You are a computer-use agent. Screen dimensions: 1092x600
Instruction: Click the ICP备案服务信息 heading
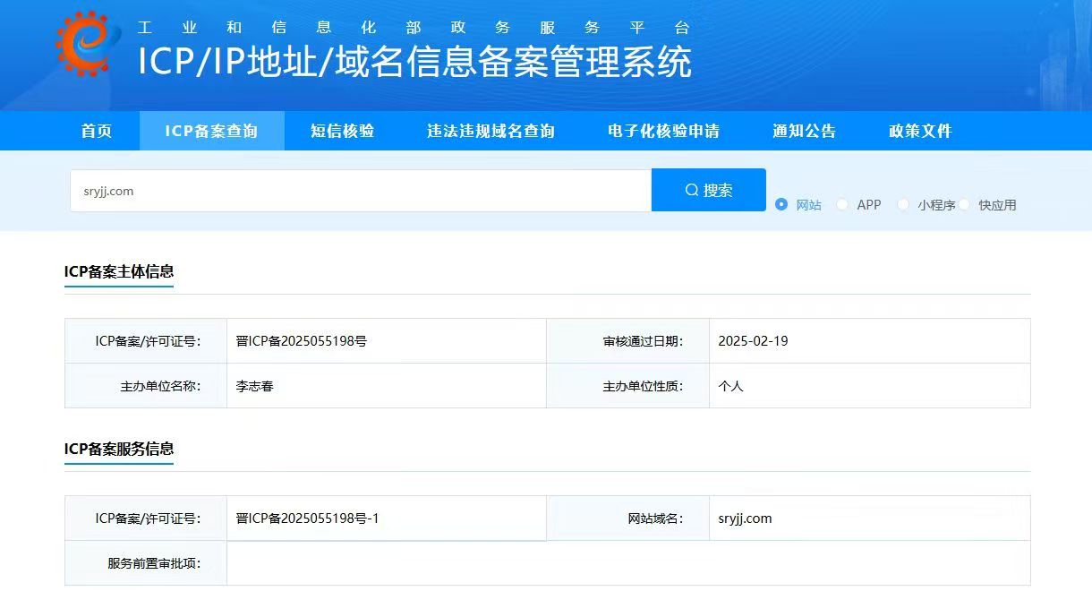119,449
